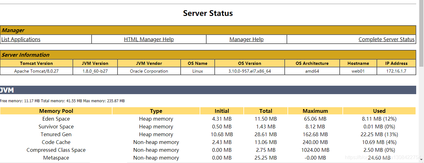Select the web01 hostname cell
The height and width of the screenshot is (163, 424).
point(358,71)
